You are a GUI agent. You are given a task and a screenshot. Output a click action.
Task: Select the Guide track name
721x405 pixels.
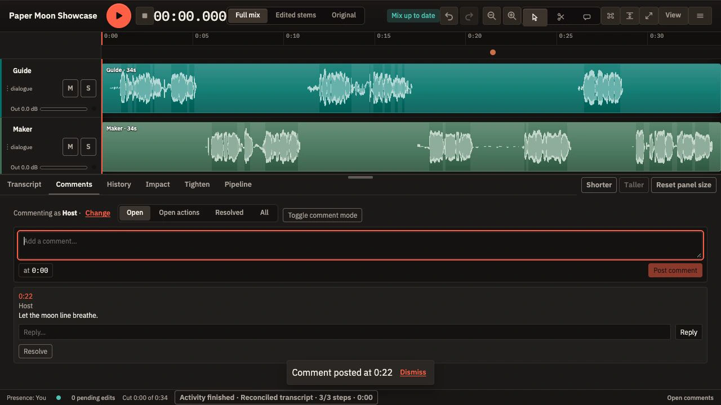[x=22, y=70]
